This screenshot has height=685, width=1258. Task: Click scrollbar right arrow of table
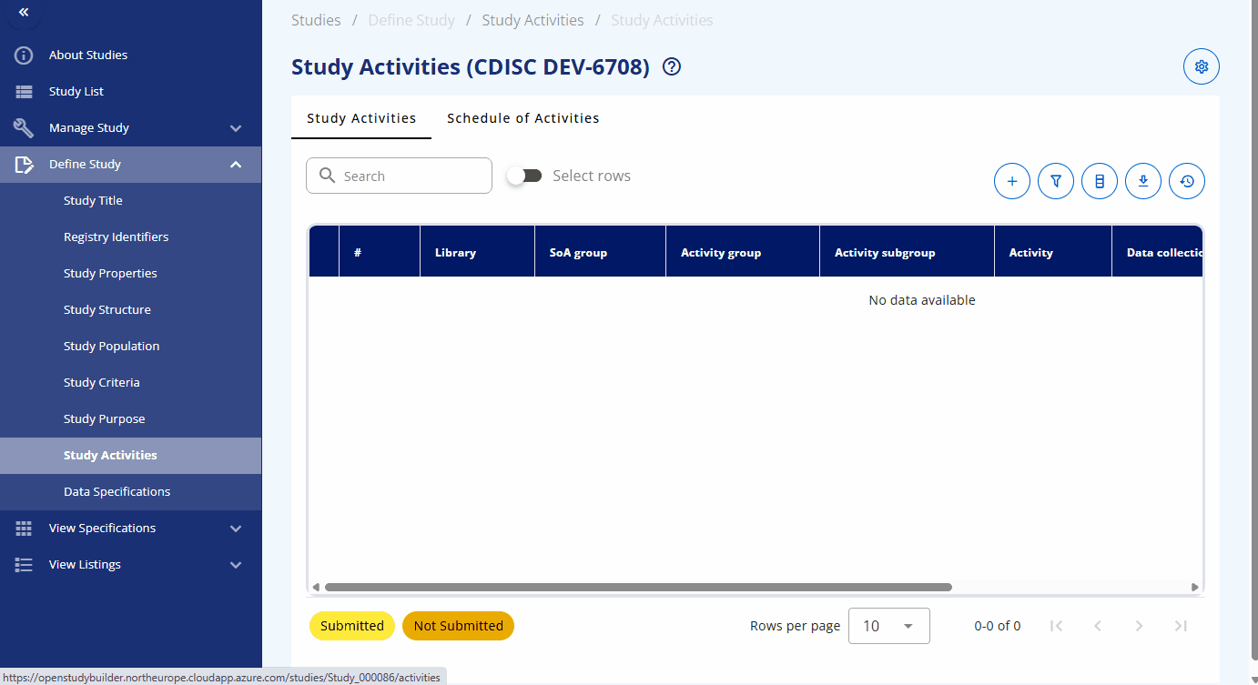click(1195, 588)
